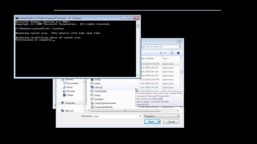The image size is (257, 144).
Task: Click the COMMAND file icon
Action: tap(92, 91)
